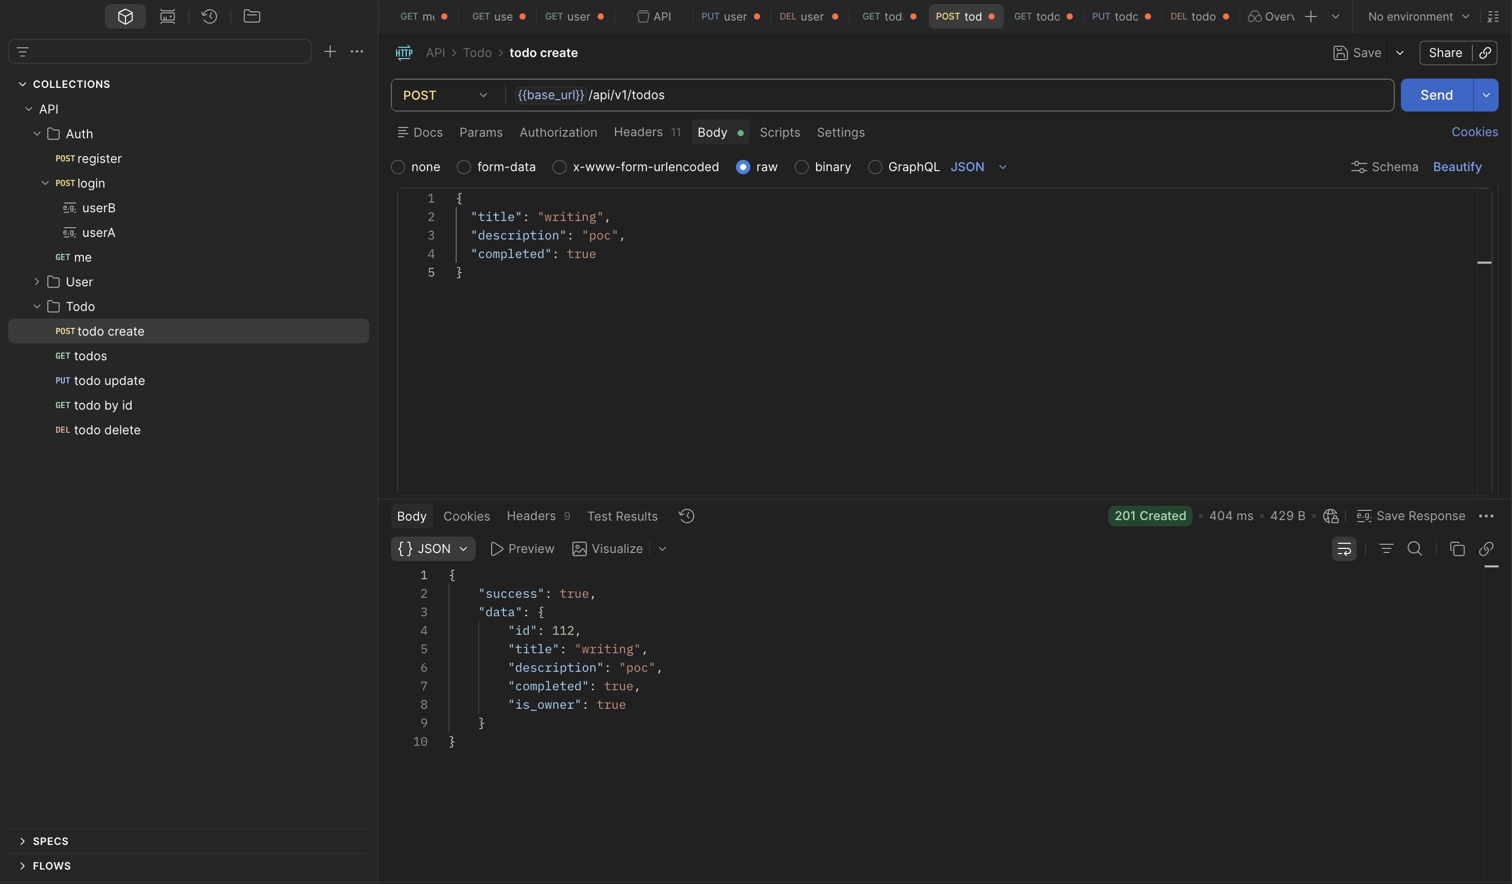Open the History sidebar icon
Screen dimensions: 1512x884
[209, 16]
